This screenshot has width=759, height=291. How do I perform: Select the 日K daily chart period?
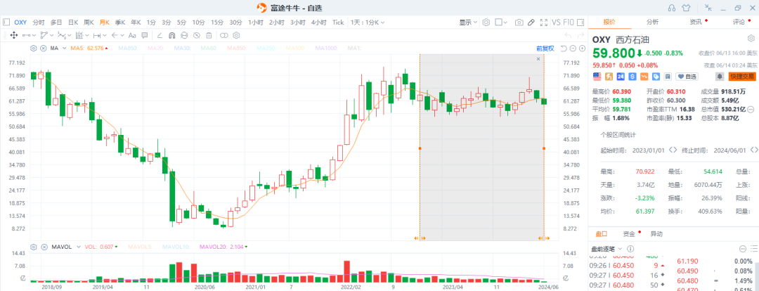click(73, 22)
